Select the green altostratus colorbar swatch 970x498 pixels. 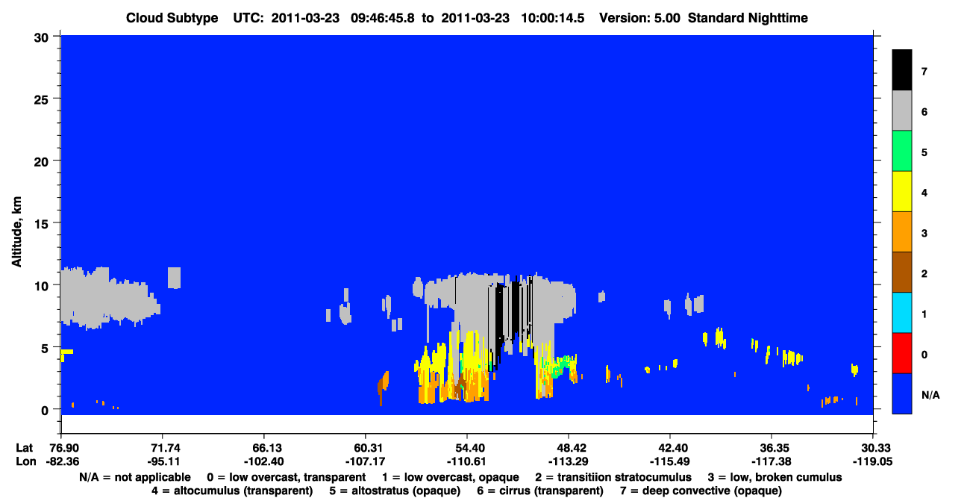902,151
